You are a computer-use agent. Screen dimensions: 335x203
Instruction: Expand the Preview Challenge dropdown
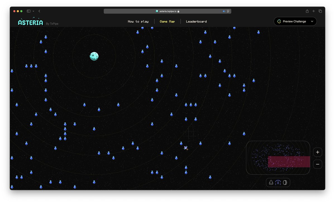click(295, 21)
